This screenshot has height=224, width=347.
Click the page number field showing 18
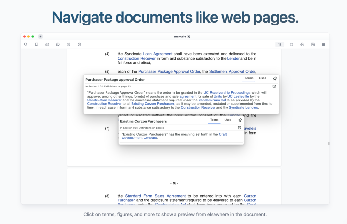click(x=280, y=44)
